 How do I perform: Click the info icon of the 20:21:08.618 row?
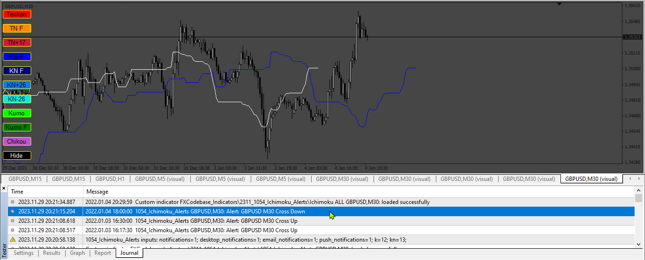click(13, 220)
